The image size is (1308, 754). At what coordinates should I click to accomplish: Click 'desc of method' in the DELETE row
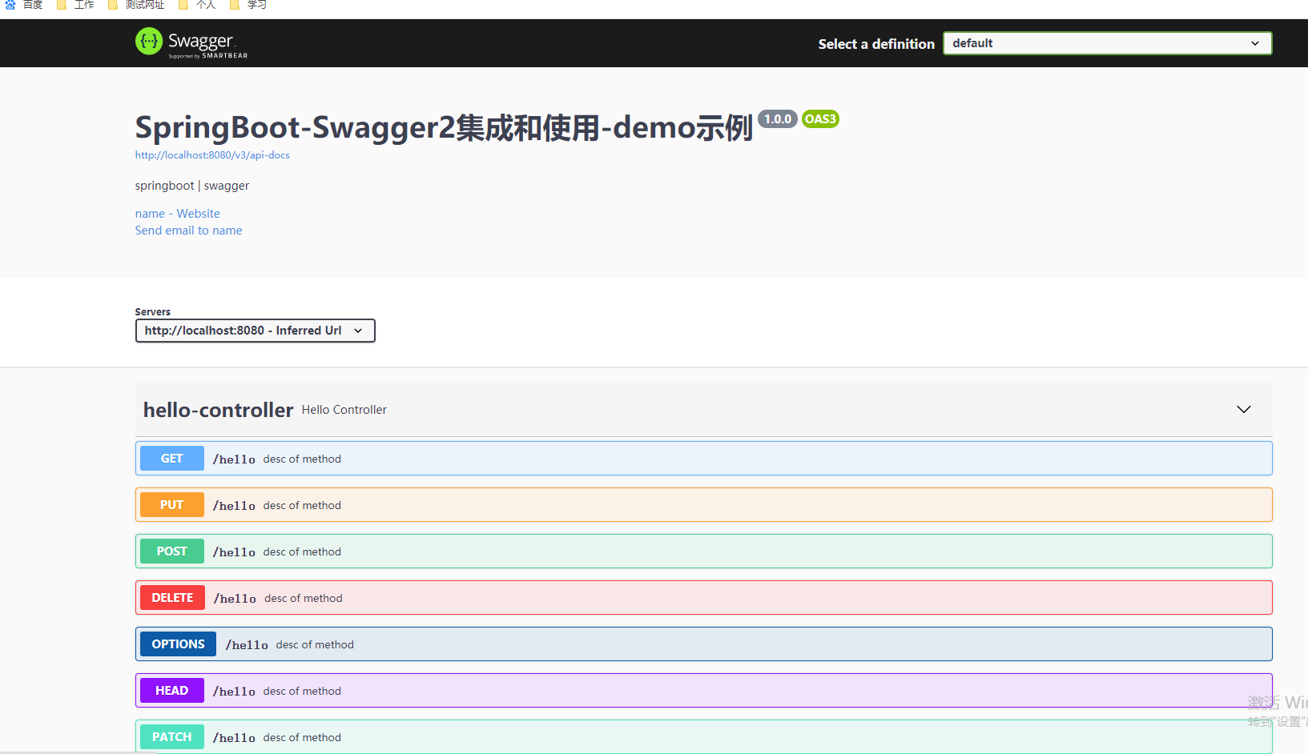click(304, 599)
